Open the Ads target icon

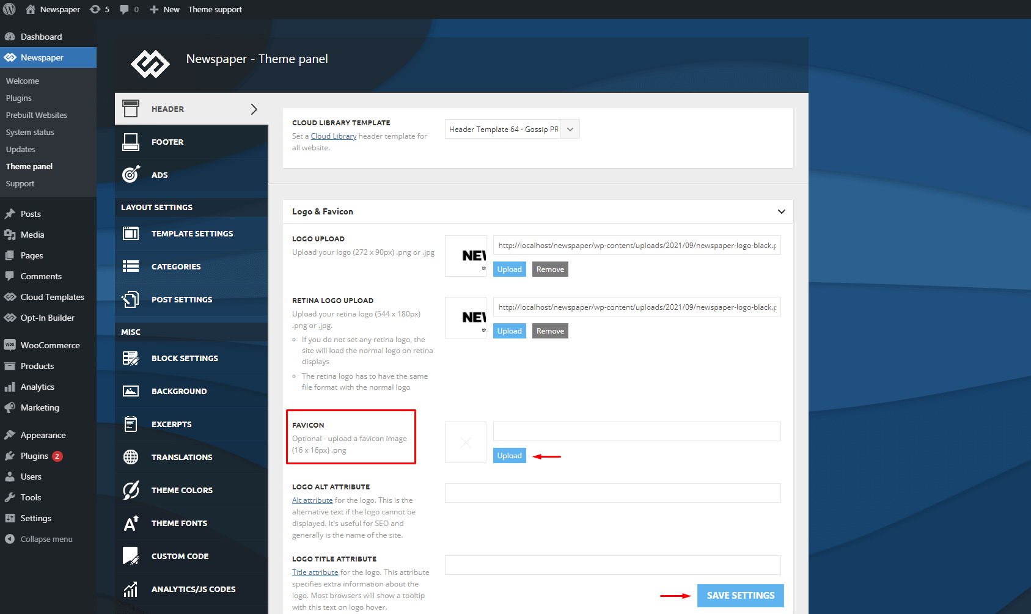click(x=131, y=175)
